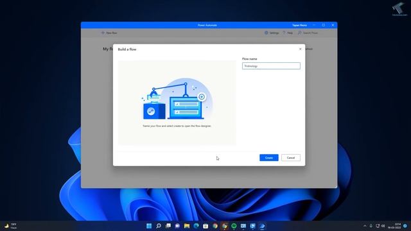Viewport: 411px width, 231px height.
Task: Open Google Chrome from the taskbar
Action: point(215,226)
